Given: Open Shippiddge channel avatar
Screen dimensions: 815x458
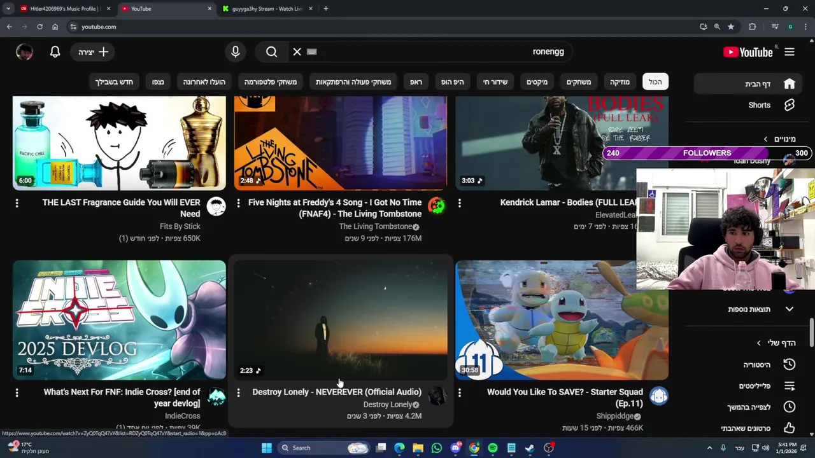Looking at the screenshot, I should pos(659,396).
